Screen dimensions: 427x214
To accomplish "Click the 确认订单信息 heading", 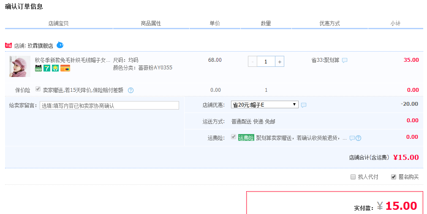I will click(24, 6).
